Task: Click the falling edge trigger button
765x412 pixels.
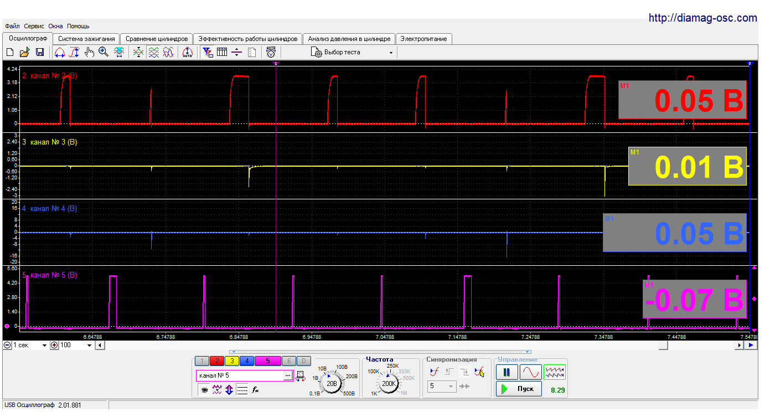Action: click(x=464, y=372)
